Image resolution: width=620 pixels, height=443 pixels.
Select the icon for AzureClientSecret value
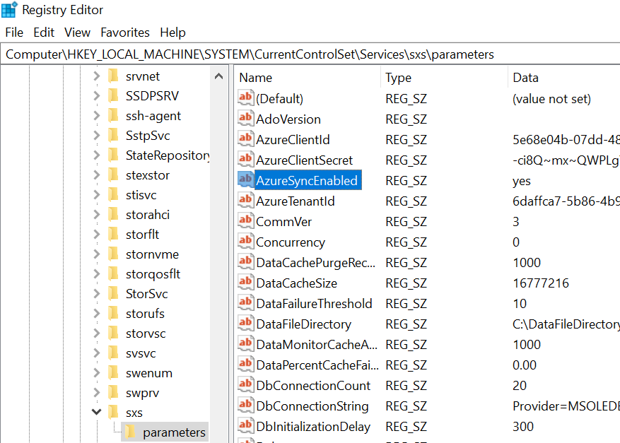[245, 160]
